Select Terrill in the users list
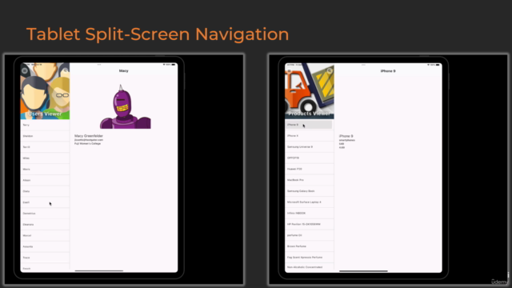The height and width of the screenshot is (288, 512). click(45, 147)
